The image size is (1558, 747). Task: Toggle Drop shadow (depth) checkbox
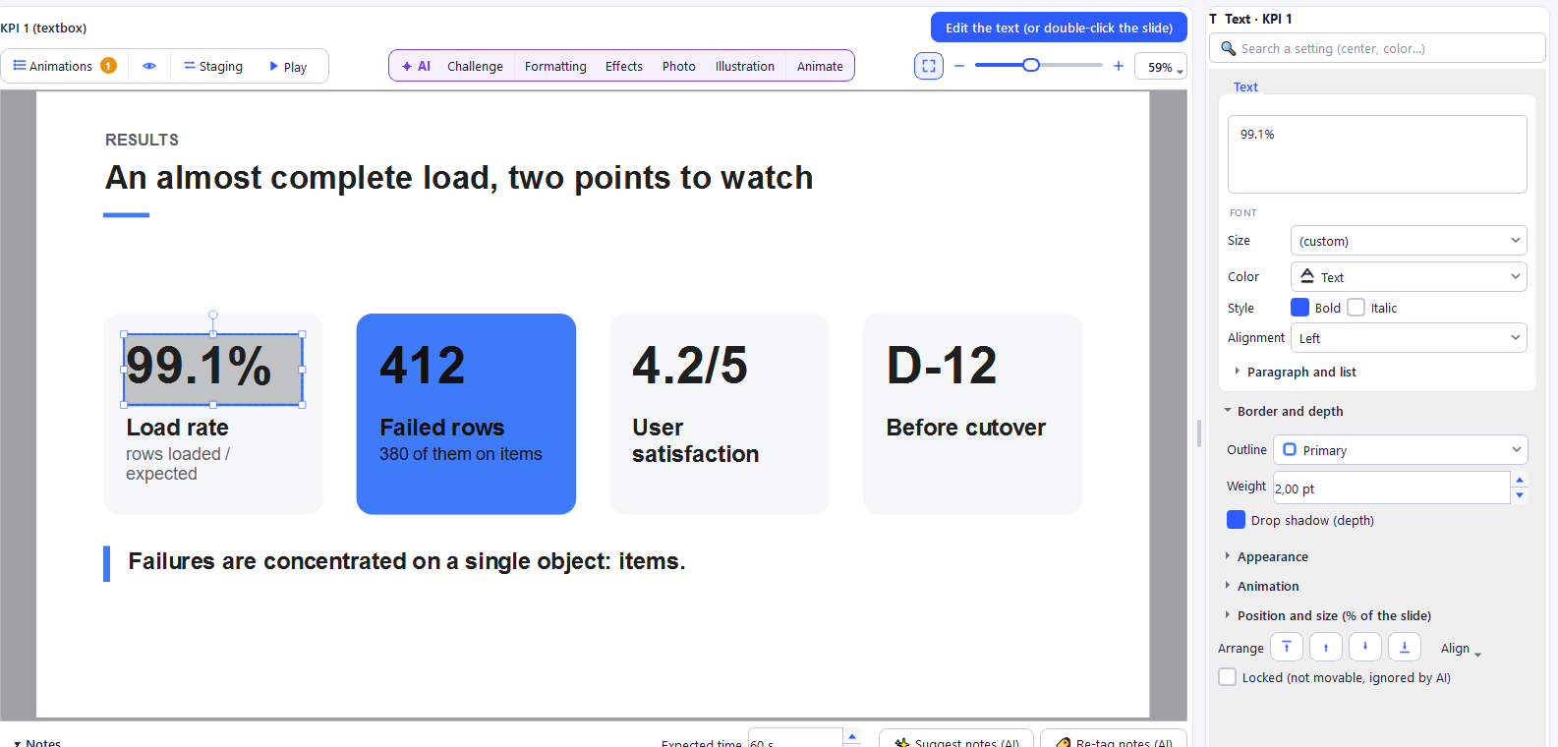click(x=1237, y=520)
